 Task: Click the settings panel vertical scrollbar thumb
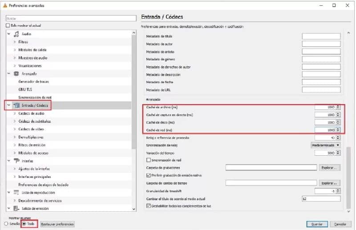pyautogui.click(x=348, y=178)
